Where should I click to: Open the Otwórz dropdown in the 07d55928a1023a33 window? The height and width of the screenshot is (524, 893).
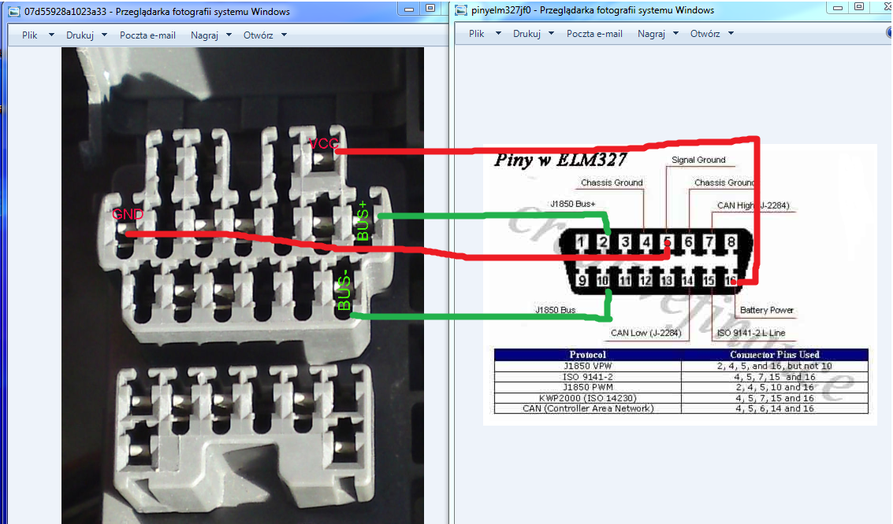265,35
